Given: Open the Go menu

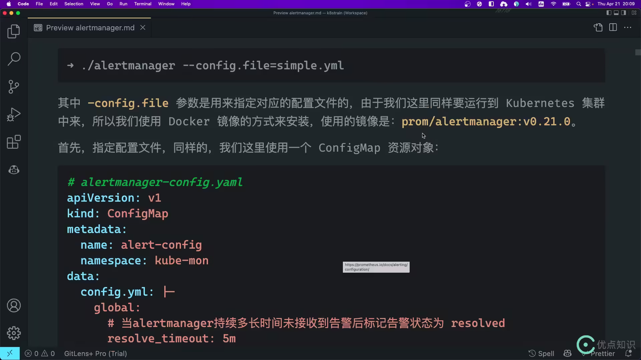Looking at the screenshot, I should point(110,4).
